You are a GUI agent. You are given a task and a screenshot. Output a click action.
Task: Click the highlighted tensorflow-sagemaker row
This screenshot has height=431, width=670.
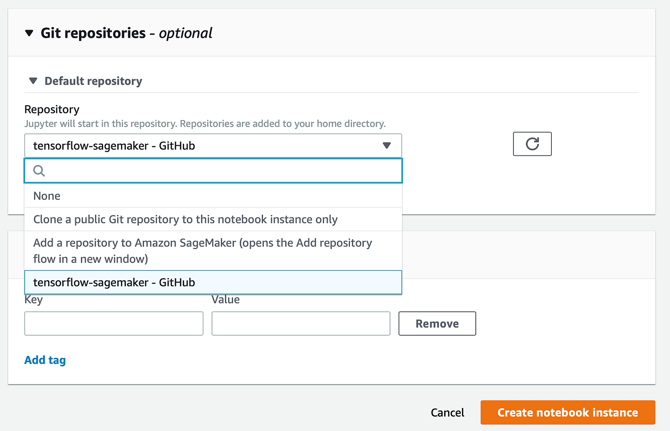(x=114, y=282)
